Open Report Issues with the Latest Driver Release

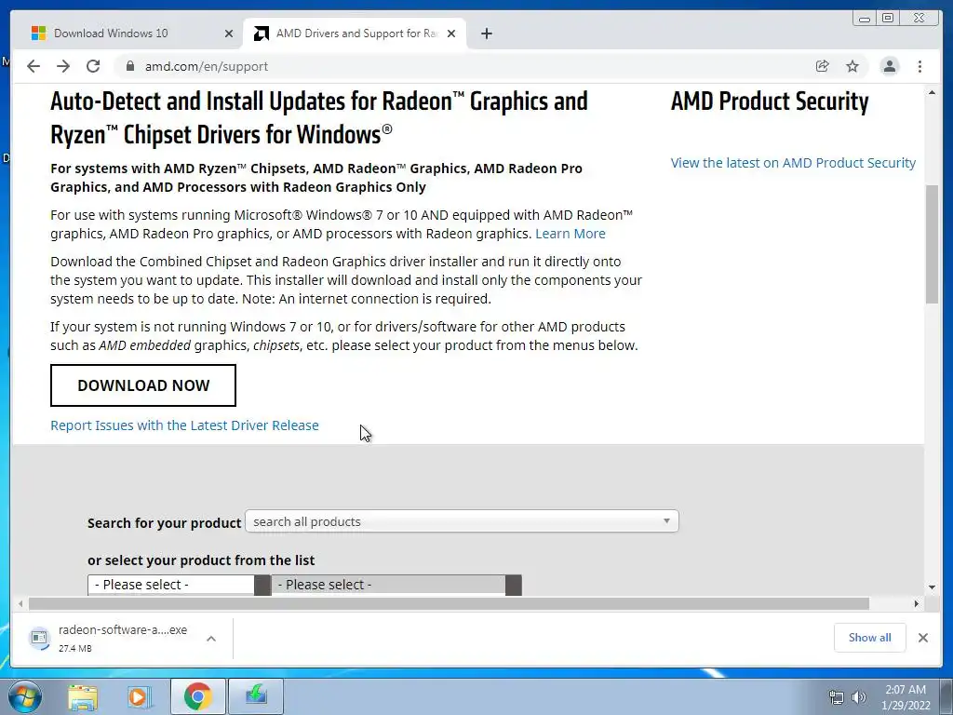[x=184, y=425]
